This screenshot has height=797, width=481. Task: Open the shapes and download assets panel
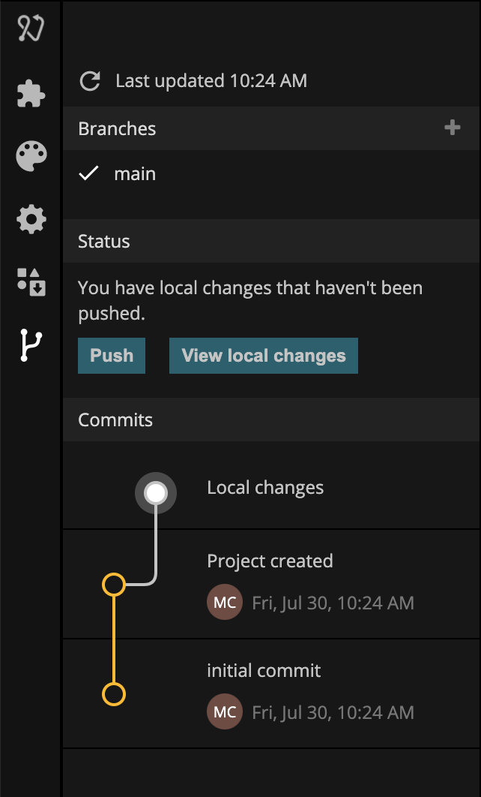pos(31,282)
